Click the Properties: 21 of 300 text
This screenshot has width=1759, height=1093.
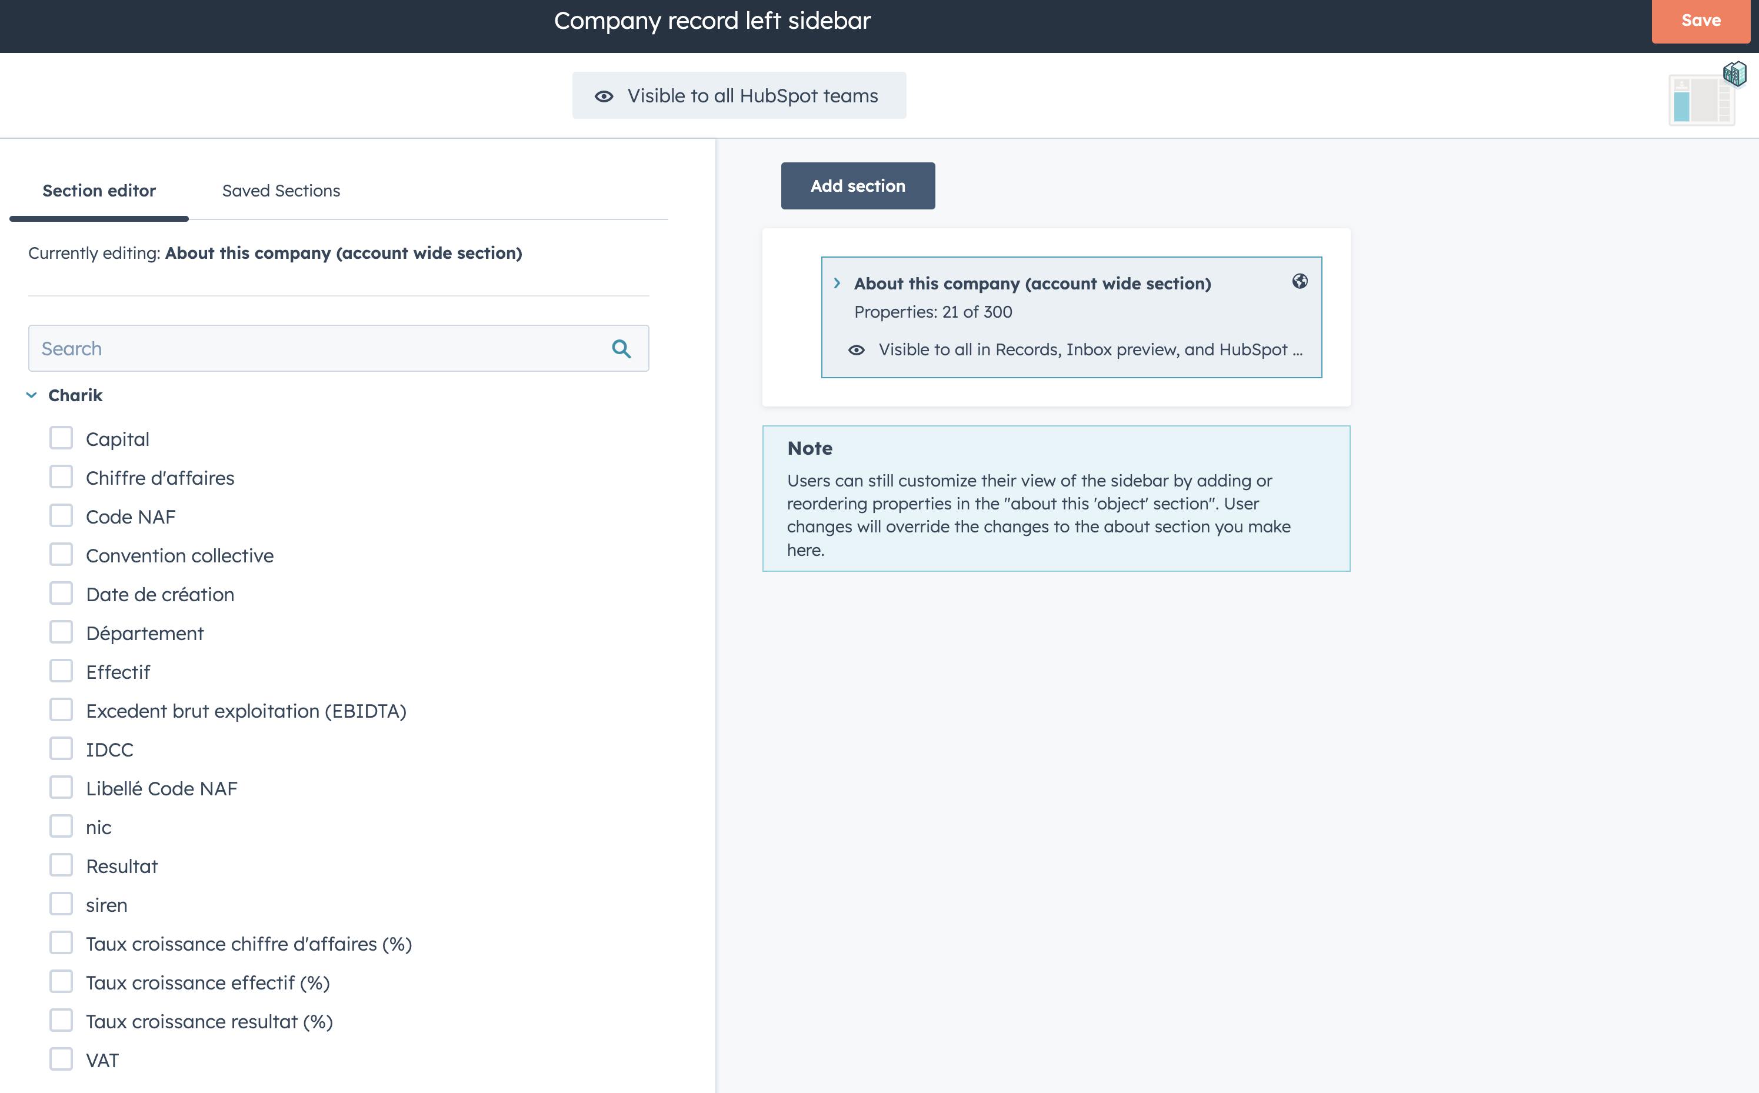[x=933, y=312]
